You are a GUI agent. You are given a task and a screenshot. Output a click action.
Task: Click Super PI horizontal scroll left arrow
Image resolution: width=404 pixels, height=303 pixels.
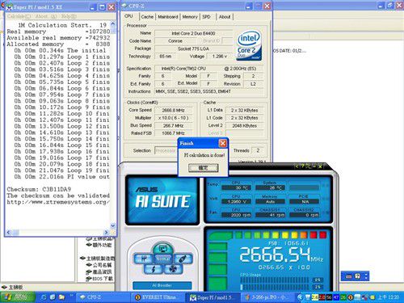tap(8, 232)
